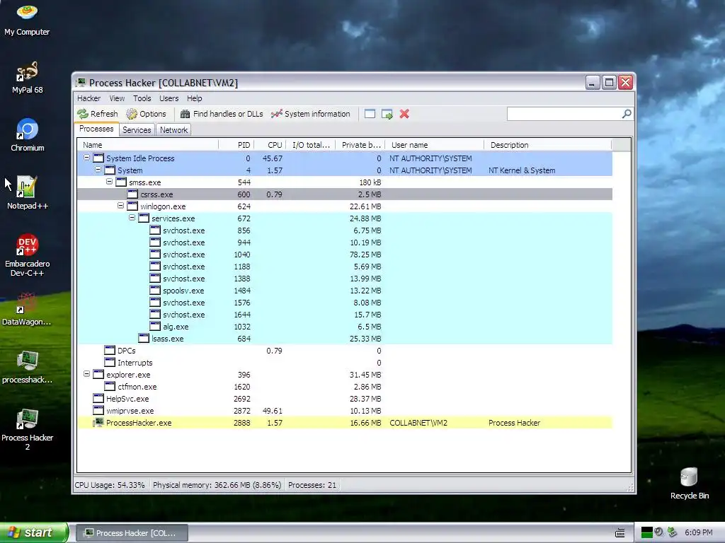The height and width of the screenshot is (543, 725).
Task: Open the View menu
Action: [117, 98]
